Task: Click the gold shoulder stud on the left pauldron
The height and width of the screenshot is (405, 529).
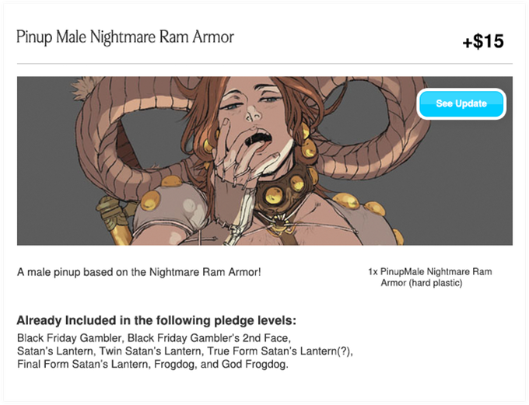Action: [150, 201]
